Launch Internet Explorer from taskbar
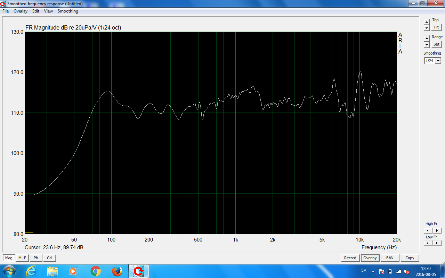Viewport: 445px width, 278px height. click(x=31, y=271)
